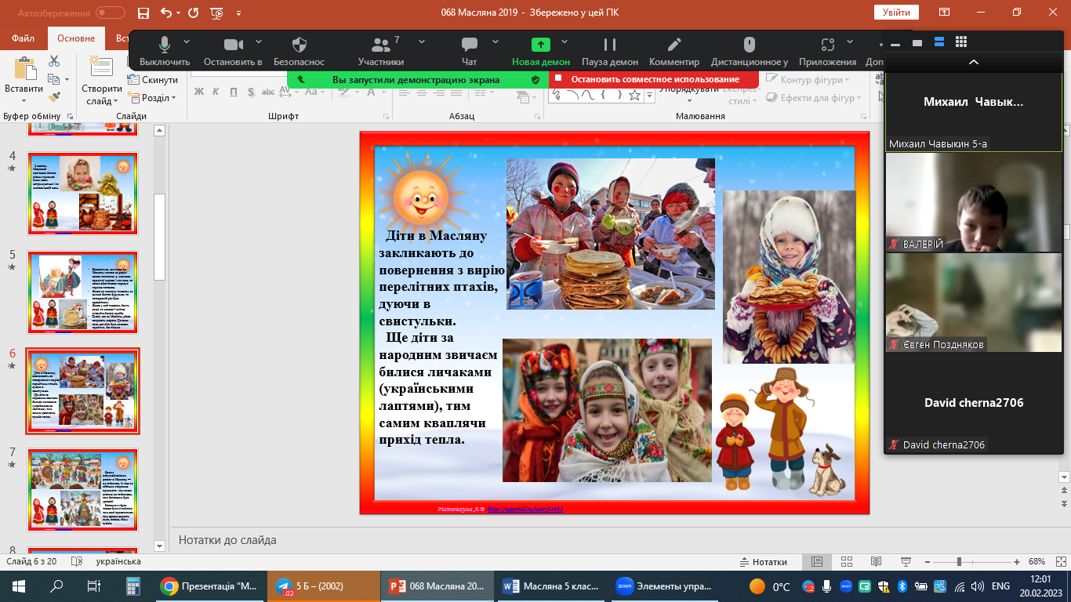Open Word Масляна 5 клас taskbar item

point(550,586)
